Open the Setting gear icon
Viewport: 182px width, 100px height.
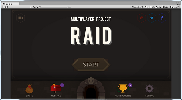click(x=149, y=89)
